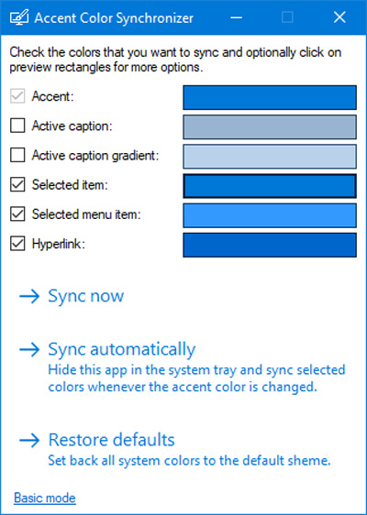Click the arrow icon beside Sync now

pos(29,297)
